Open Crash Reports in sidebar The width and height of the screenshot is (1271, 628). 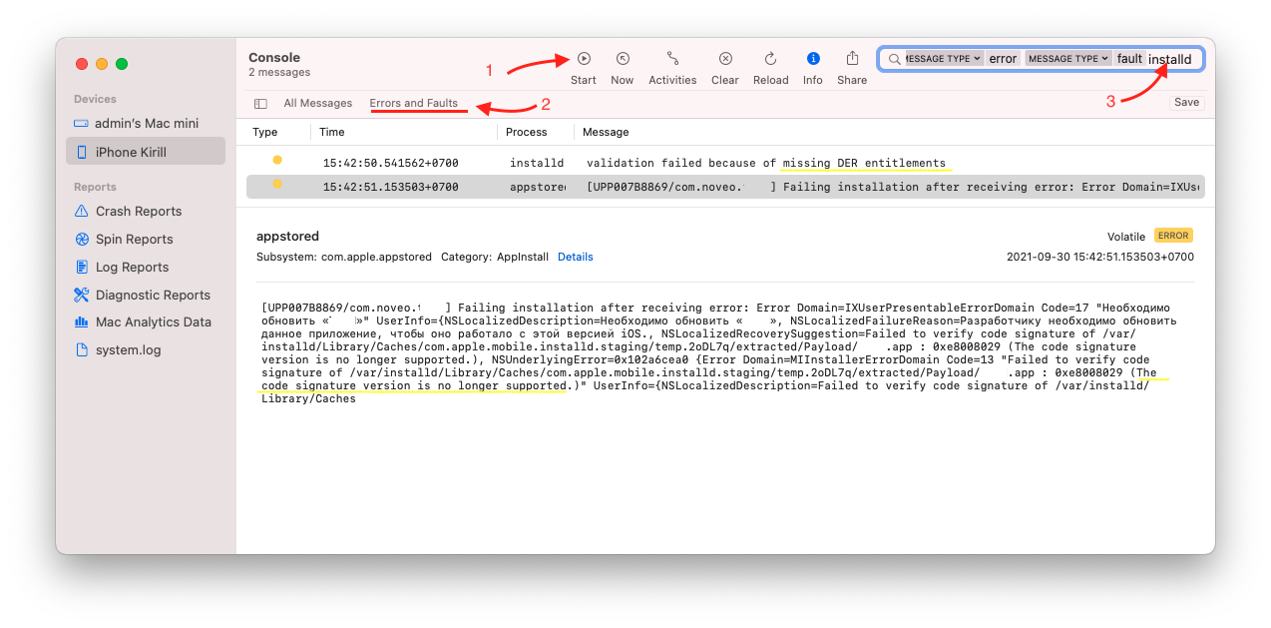click(138, 211)
